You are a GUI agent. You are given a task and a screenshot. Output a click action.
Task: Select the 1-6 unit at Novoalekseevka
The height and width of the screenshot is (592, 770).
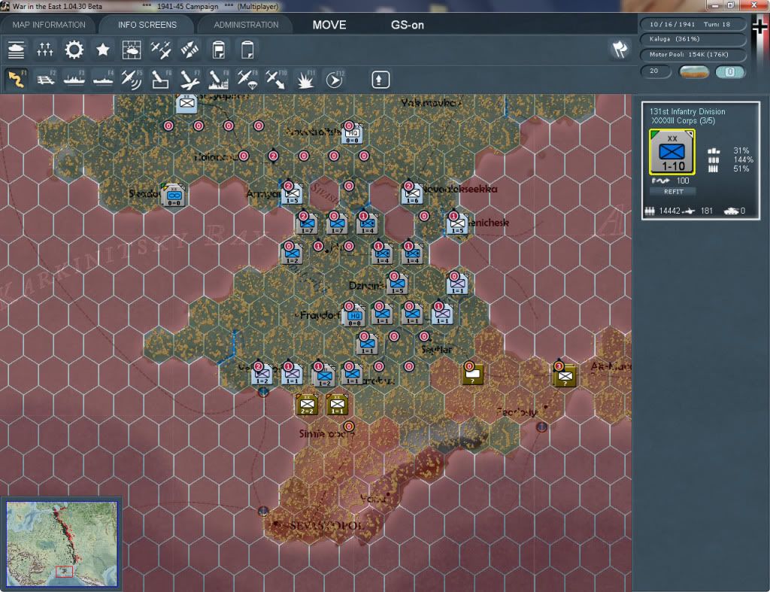pyautogui.click(x=413, y=193)
